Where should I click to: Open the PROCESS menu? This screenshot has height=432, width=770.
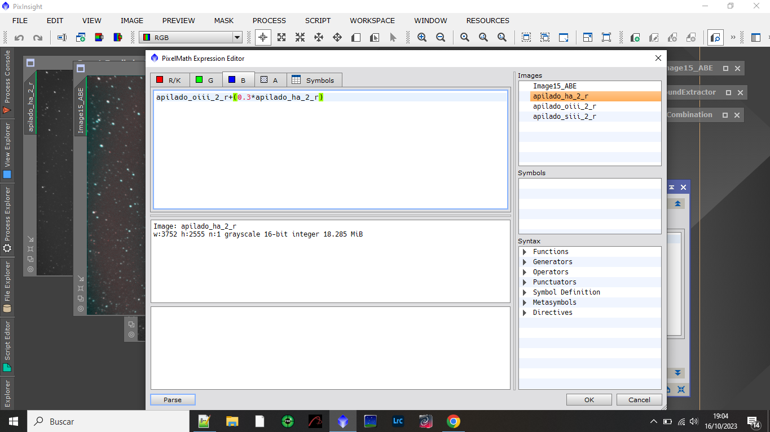(x=269, y=20)
